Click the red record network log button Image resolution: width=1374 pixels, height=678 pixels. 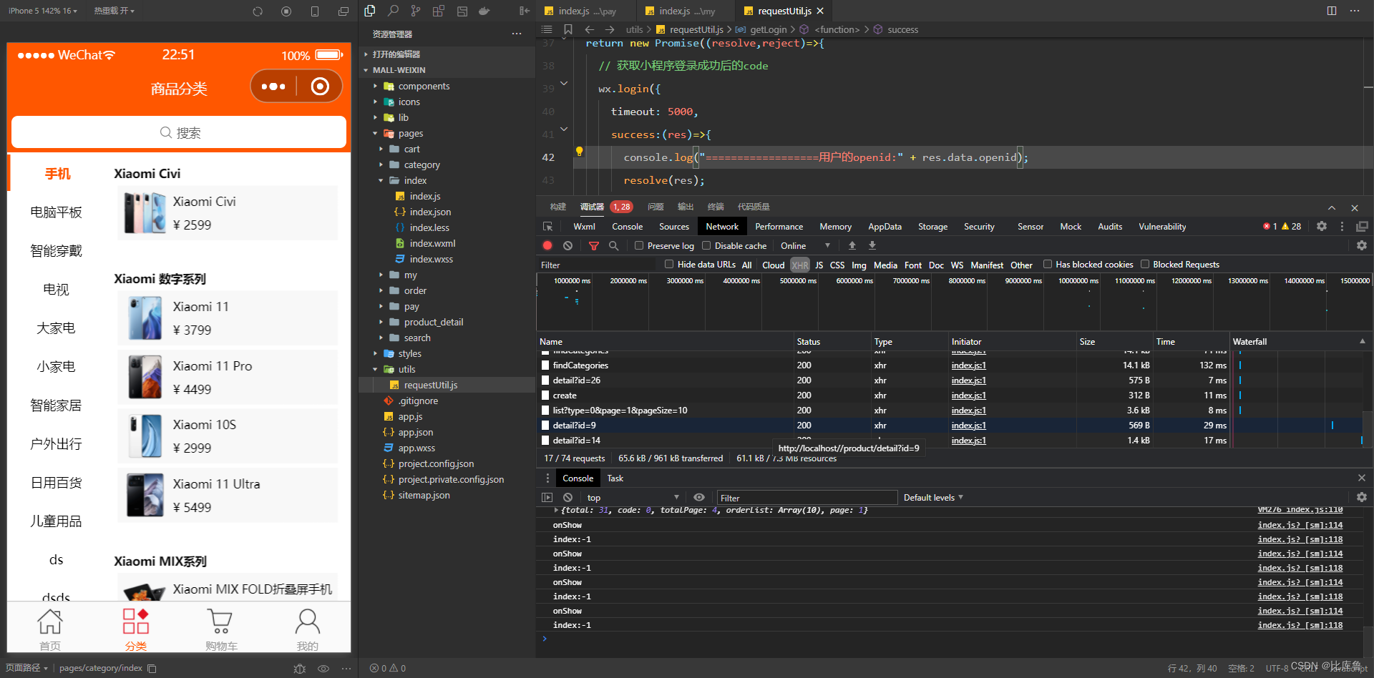pos(547,245)
